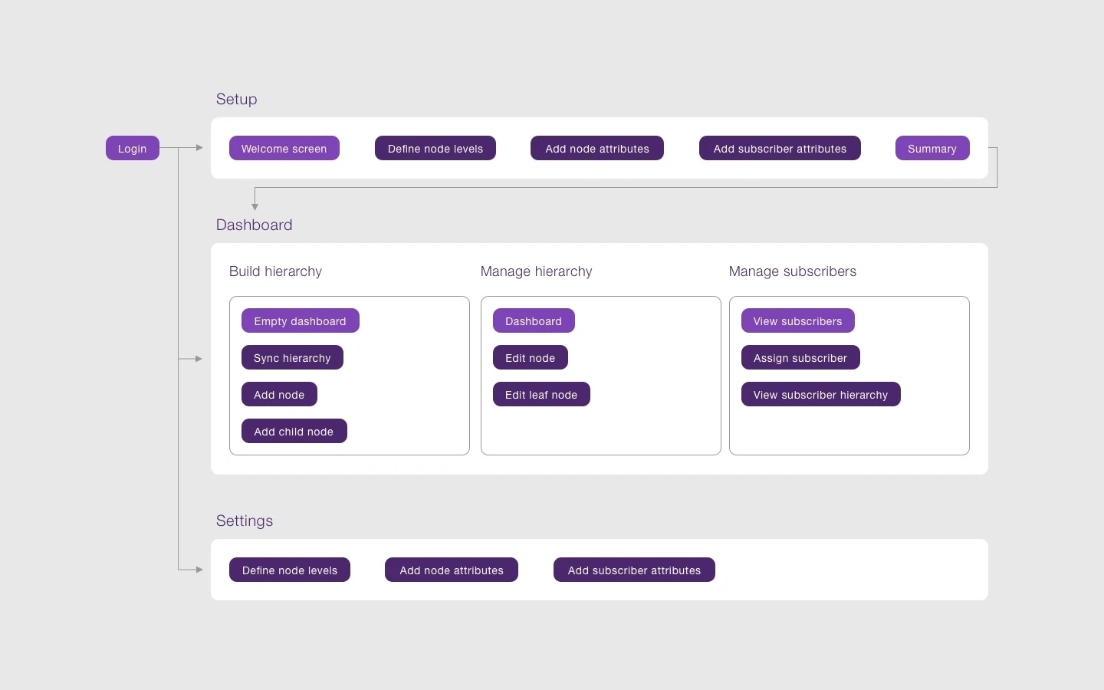
Task: Open View subscribers
Action: pos(797,320)
